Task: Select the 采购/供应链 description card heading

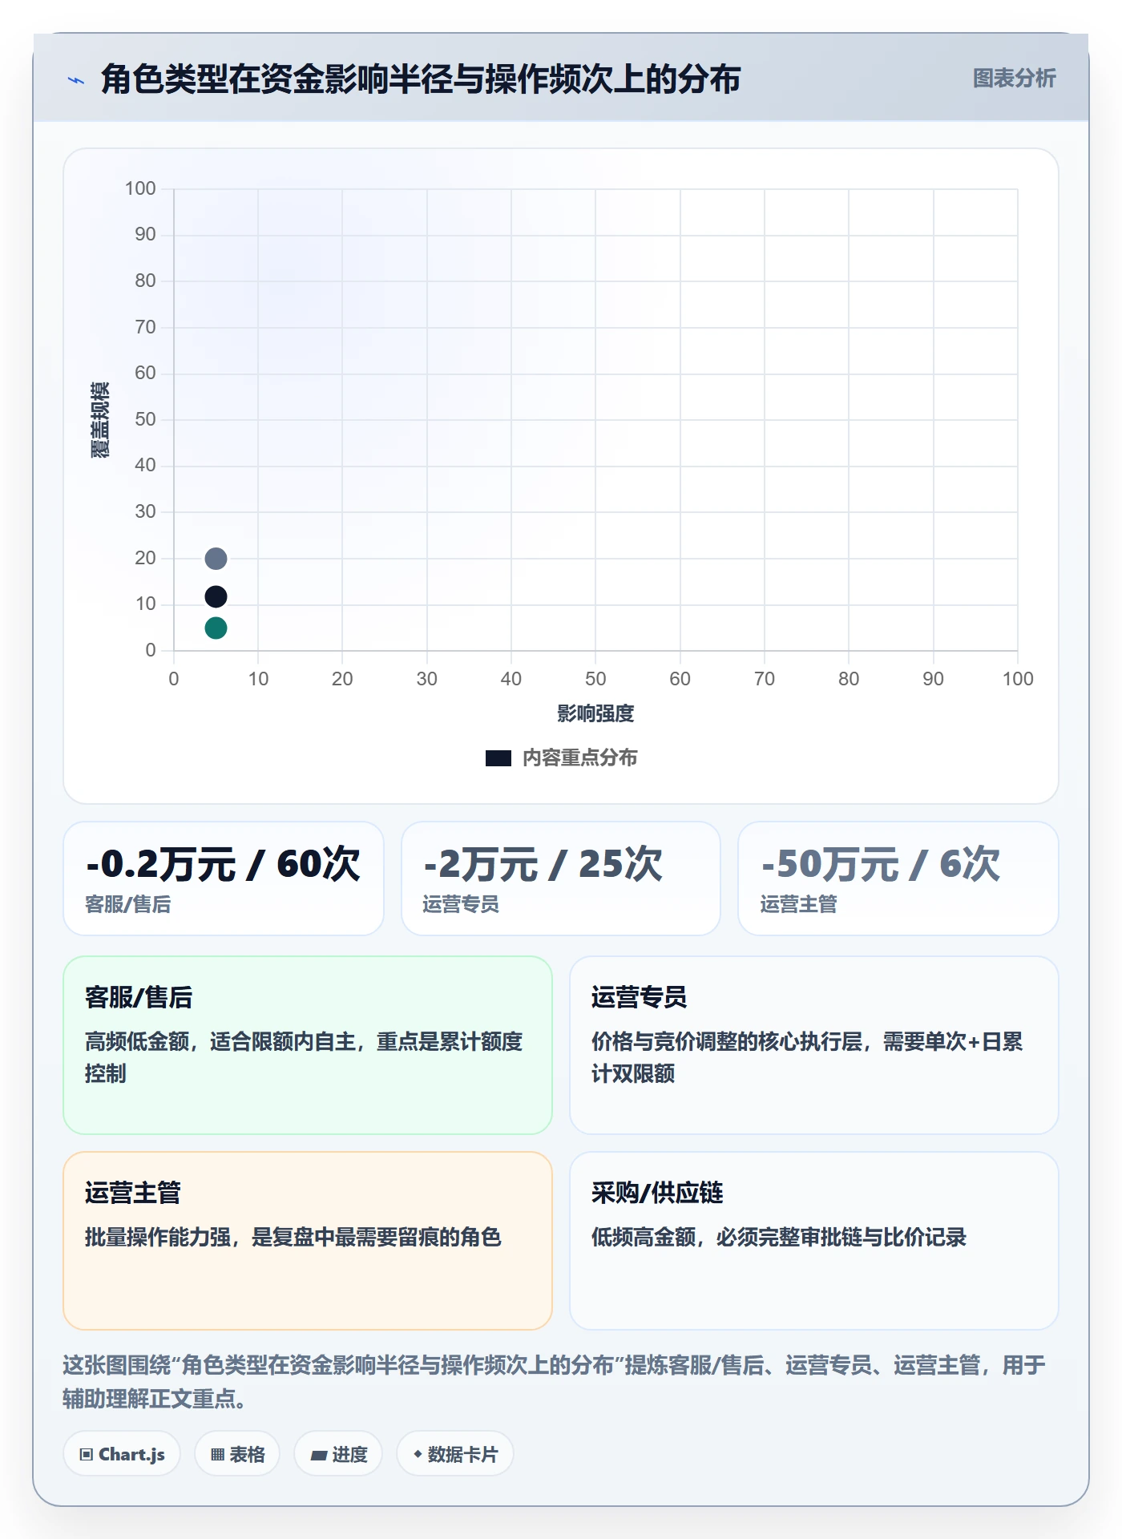Action: click(x=657, y=1193)
